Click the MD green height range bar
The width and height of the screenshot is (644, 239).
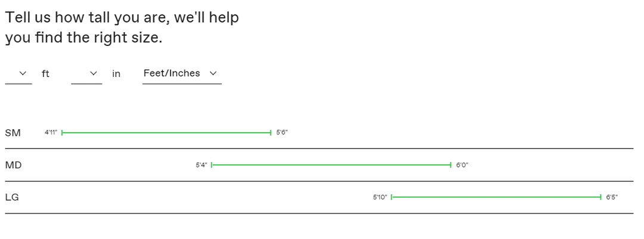(x=331, y=165)
